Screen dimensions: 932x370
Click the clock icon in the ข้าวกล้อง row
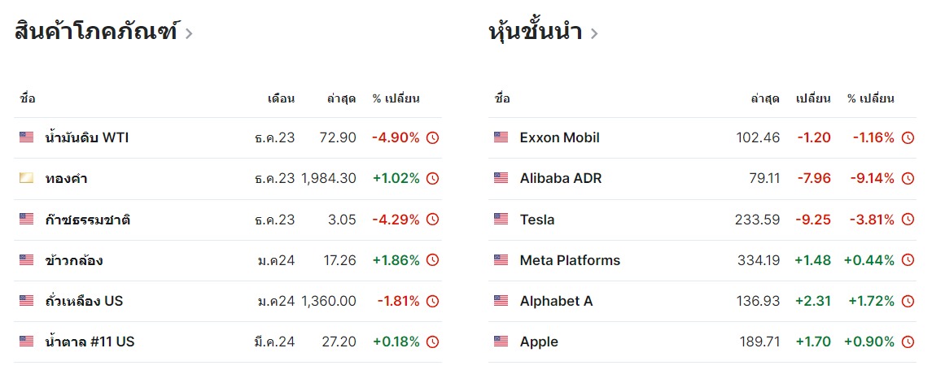pos(432,260)
